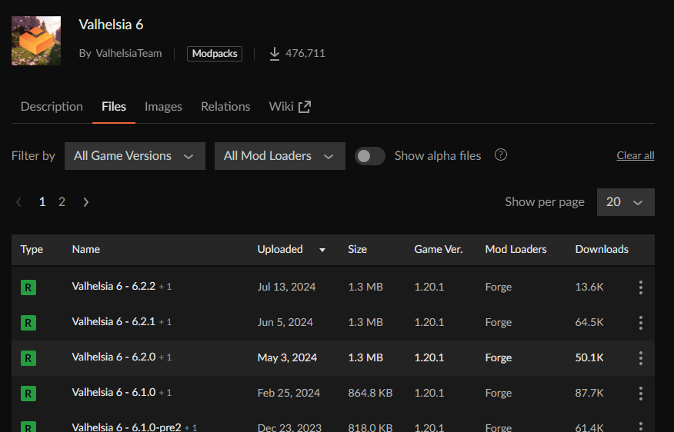The width and height of the screenshot is (674, 432).
Task: Sort by the Mod Loaders column header
Action: pos(516,250)
